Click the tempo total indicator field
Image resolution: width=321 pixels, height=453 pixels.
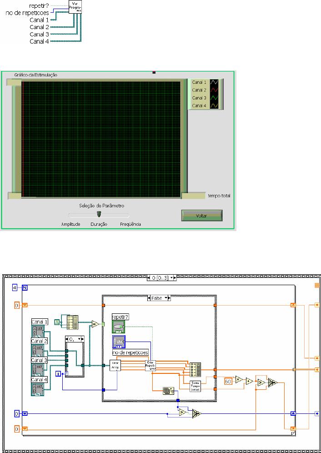click(x=194, y=196)
